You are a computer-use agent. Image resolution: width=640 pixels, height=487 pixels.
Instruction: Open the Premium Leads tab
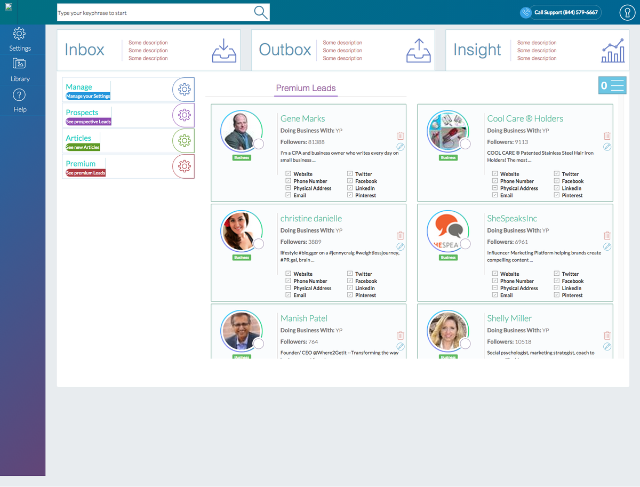306,88
